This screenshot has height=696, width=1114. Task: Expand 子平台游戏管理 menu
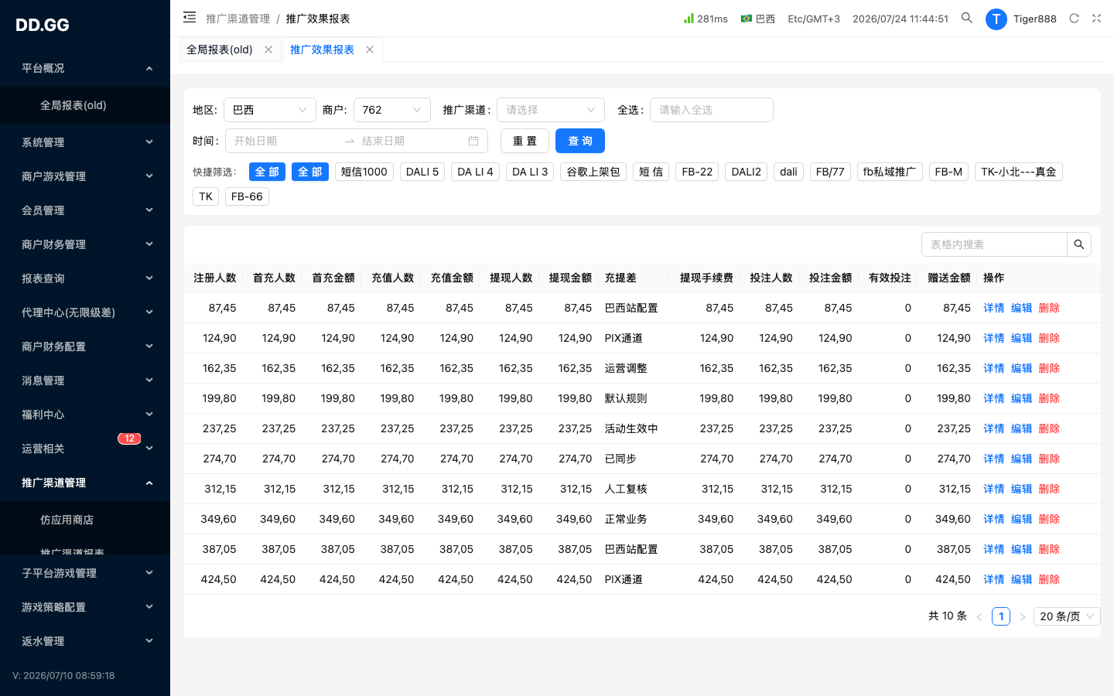(x=85, y=573)
